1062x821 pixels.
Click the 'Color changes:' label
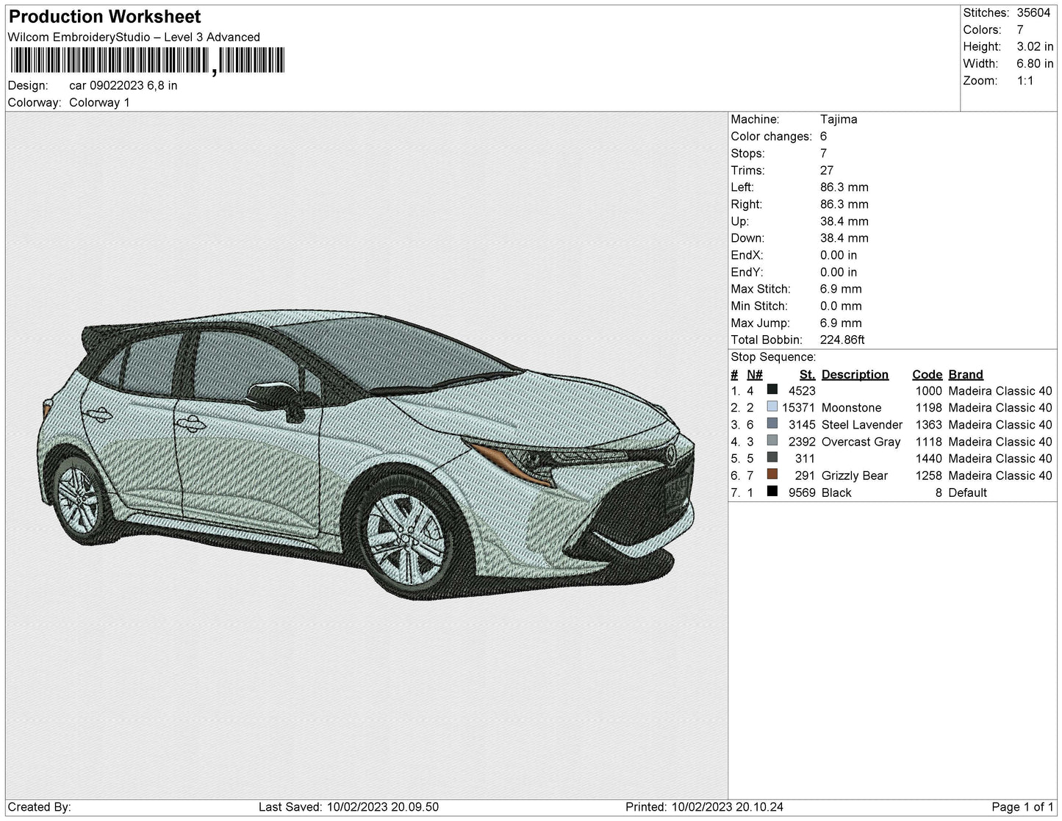(x=771, y=136)
